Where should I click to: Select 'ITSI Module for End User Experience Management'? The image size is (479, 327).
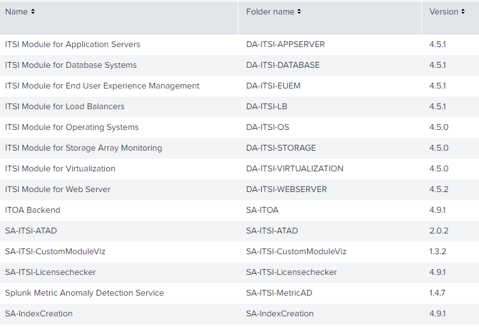[x=102, y=86]
